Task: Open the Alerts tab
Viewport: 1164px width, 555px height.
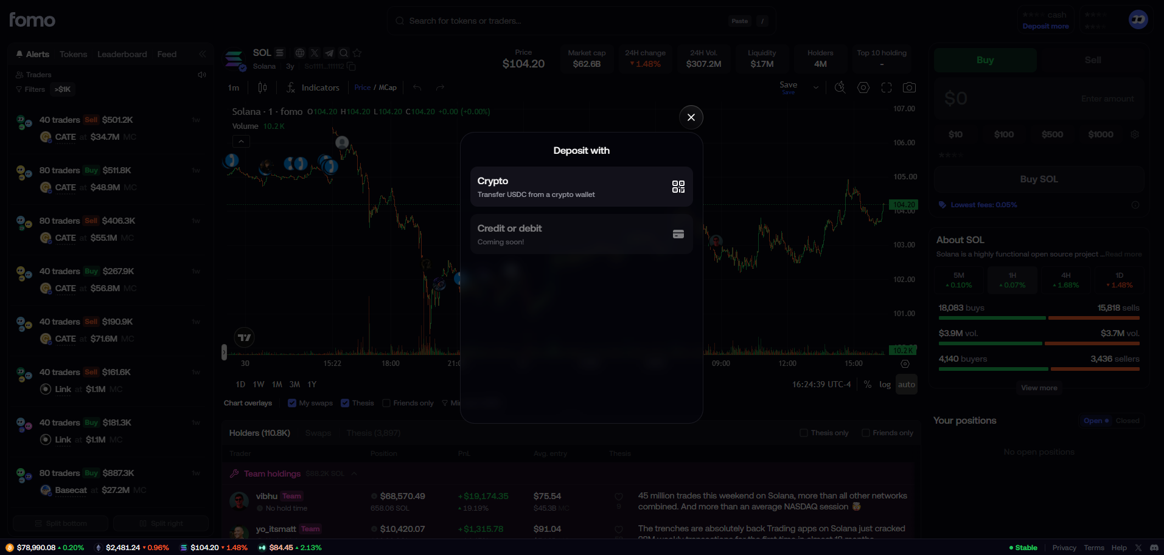Action: 33,54
